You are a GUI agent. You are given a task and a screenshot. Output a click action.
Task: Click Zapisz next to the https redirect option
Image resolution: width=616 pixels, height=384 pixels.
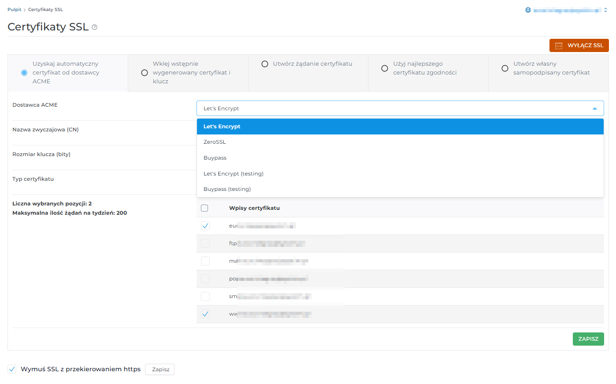pos(160,369)
